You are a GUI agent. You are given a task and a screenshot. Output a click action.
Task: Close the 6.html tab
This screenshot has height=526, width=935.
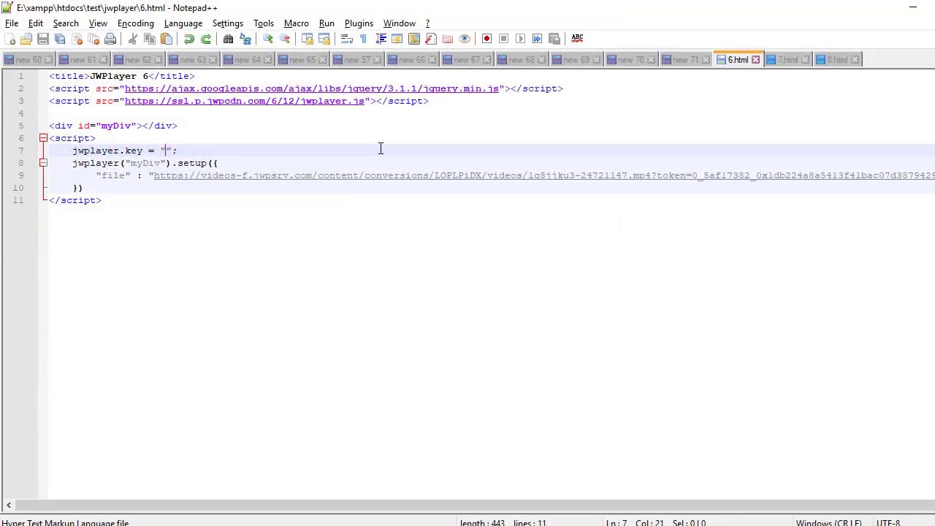[755, 60]
